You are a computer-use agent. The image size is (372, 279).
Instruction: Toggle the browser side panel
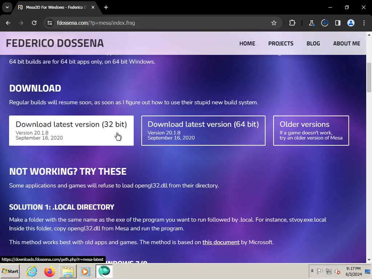(x=338, y=23)
